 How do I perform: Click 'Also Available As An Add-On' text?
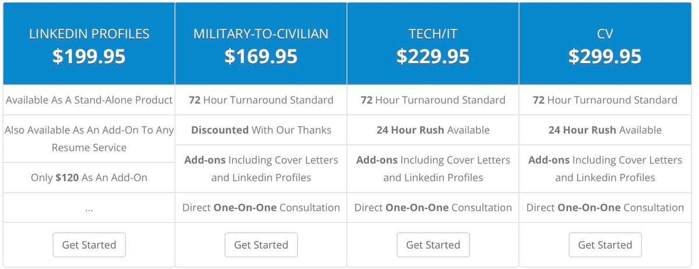(89, 139)
